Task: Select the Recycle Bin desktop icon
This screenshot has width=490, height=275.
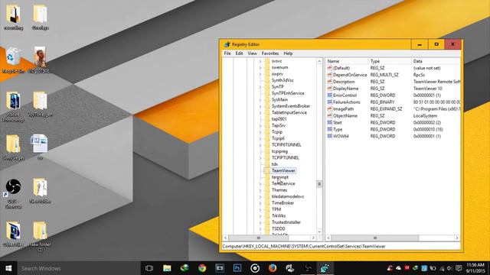Action: [13, 60]
